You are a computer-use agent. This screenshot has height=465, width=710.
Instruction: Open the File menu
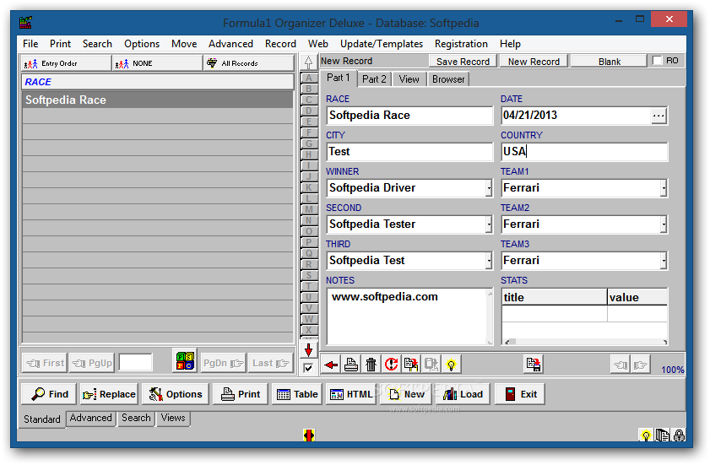tap(30, 44)
